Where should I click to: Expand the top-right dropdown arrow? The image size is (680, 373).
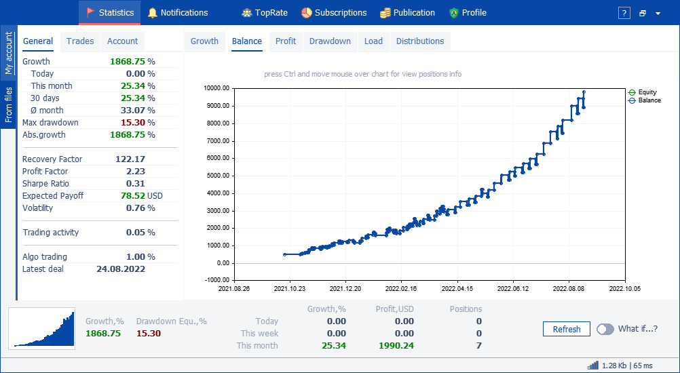[x=658, y=14]
